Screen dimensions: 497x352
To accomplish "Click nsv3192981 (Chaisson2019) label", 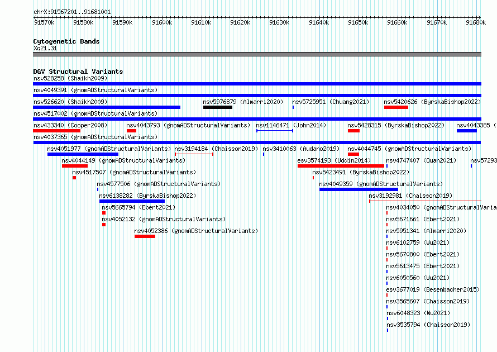I will click(x=410, y=196).
